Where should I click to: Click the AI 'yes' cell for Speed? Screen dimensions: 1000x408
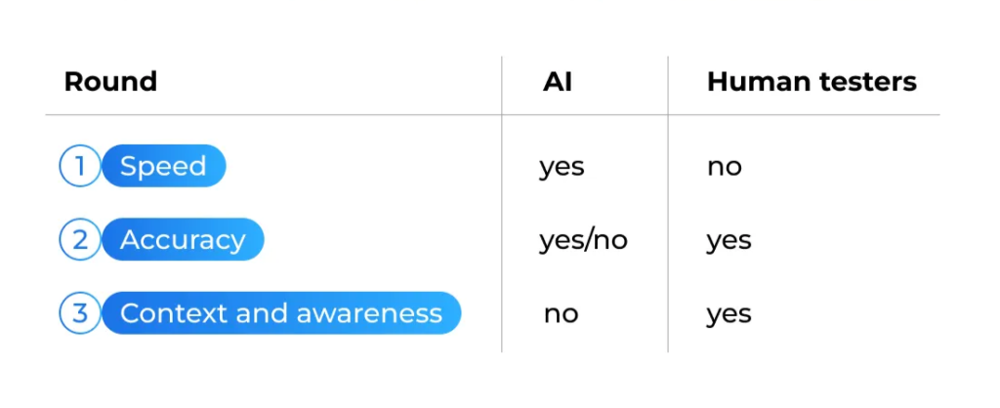(x=562, y=167)
